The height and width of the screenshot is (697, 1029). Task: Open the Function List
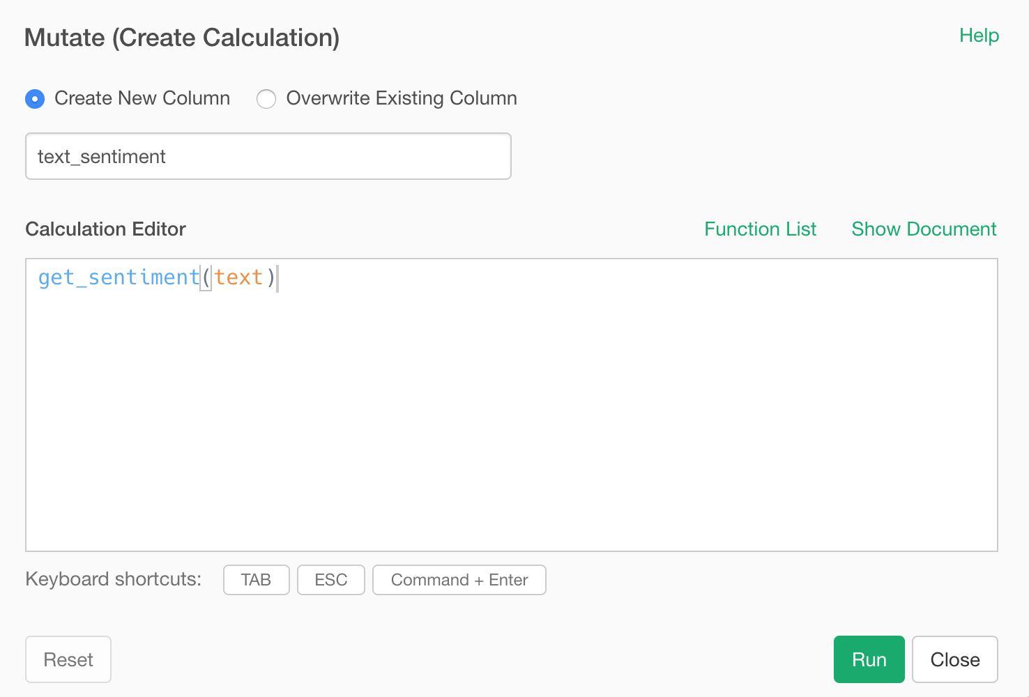760,229
